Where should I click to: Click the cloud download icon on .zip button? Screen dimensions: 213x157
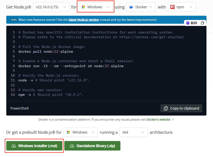pos(72,146)
